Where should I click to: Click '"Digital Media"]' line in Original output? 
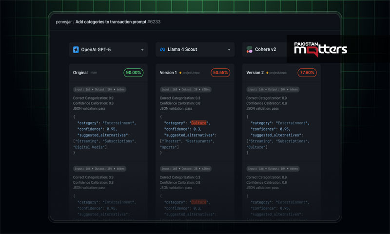tap(90, 147)
